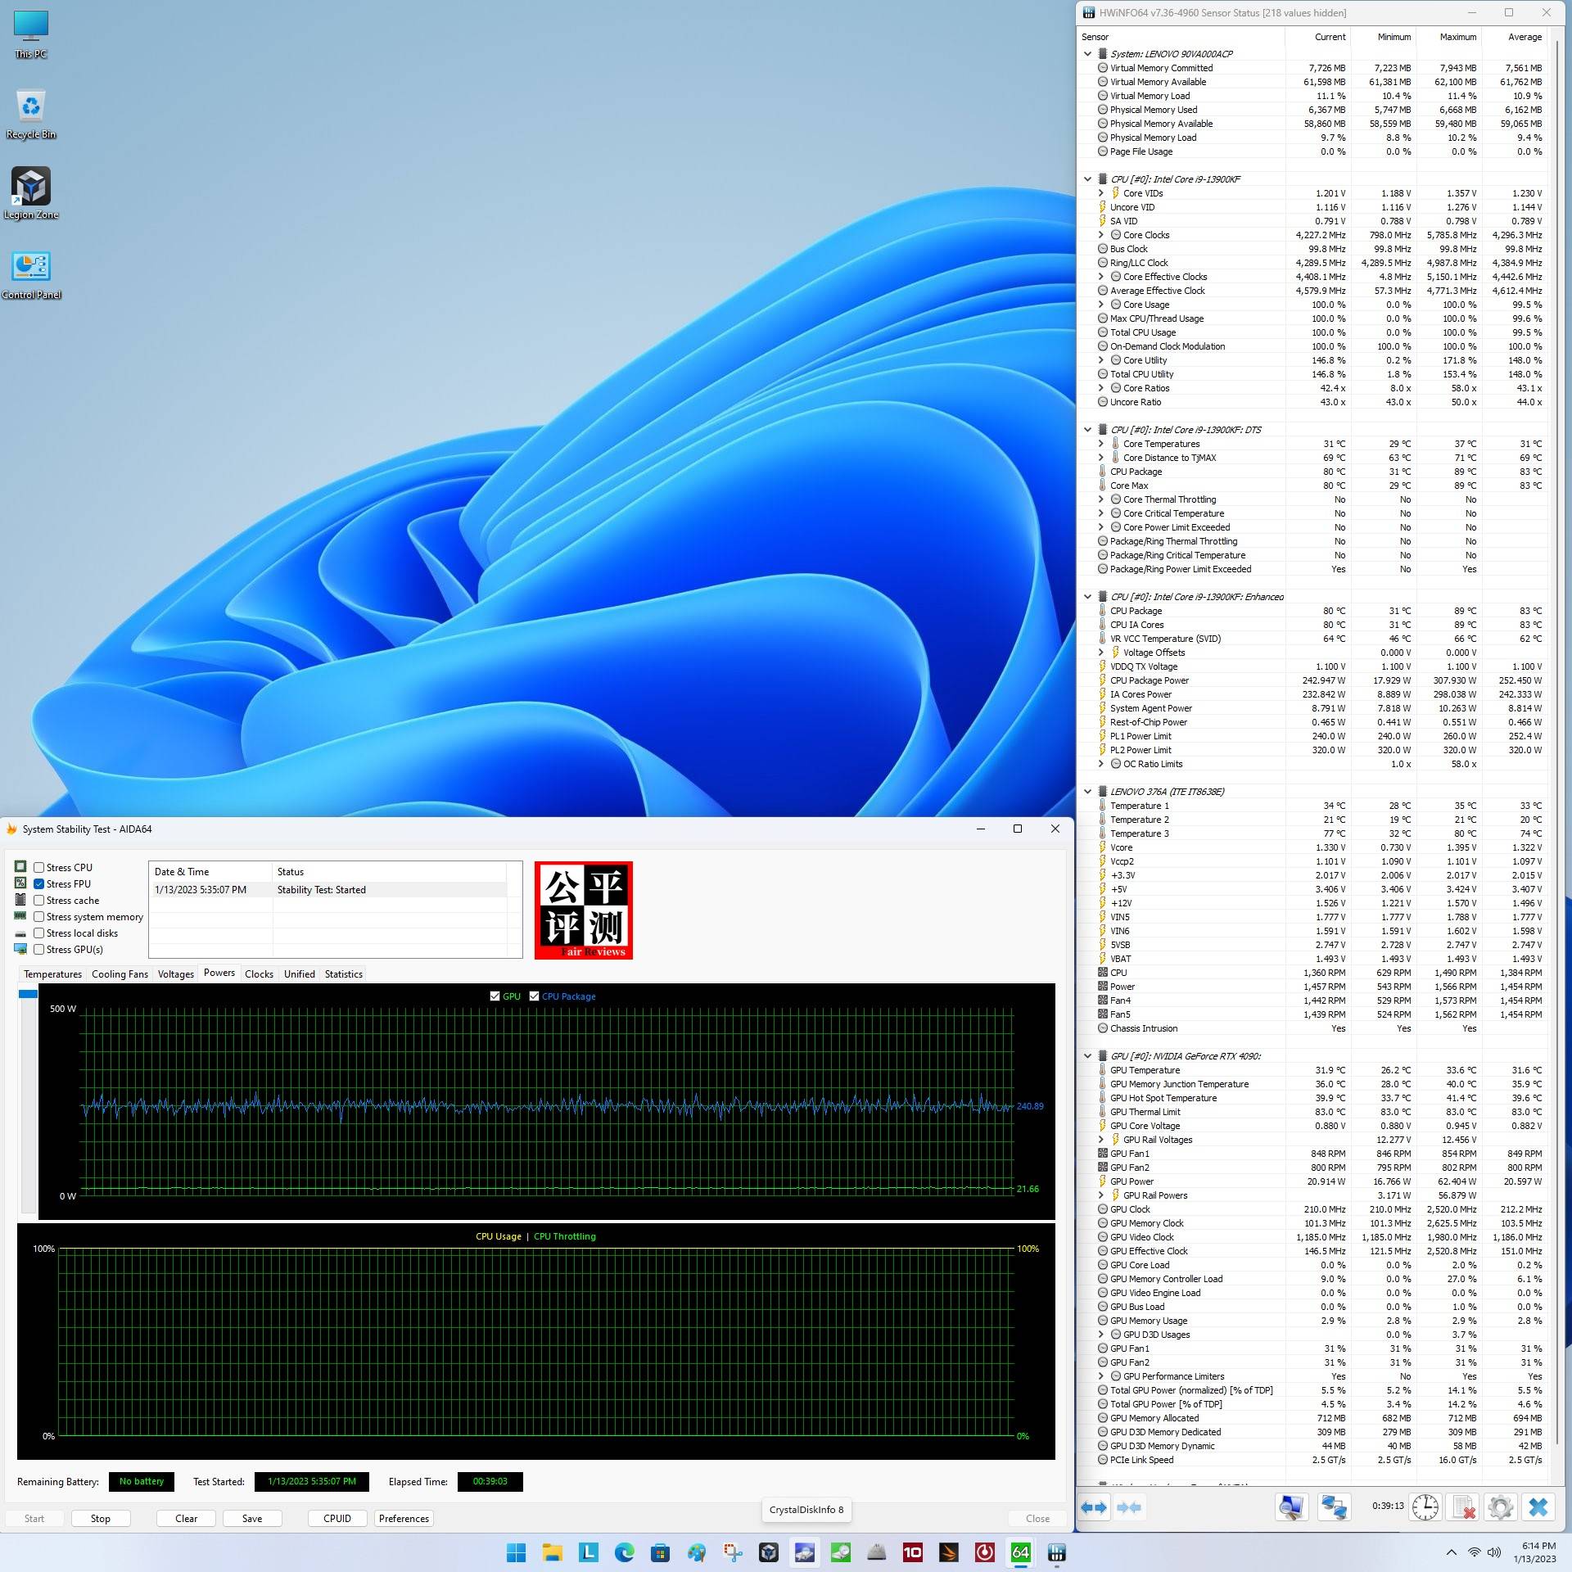The width and height of the screenshot is (1572, 1572).
Task: Click HWiNFO remote network monitors icon
Action: [x=1334, y=1507]
